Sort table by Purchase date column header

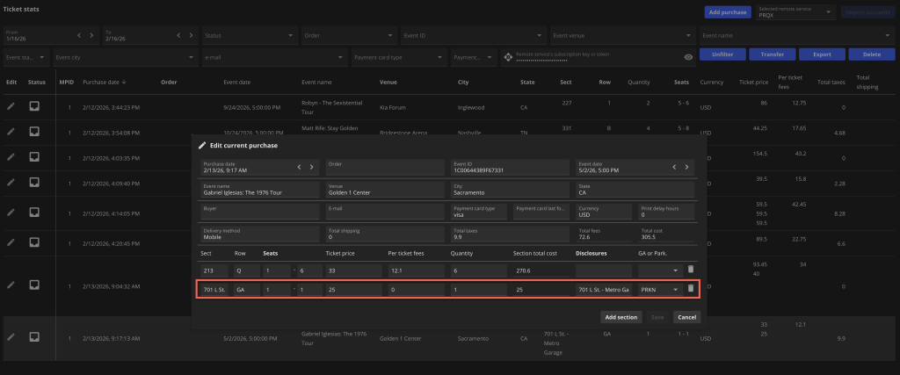[x=101, y=82]
